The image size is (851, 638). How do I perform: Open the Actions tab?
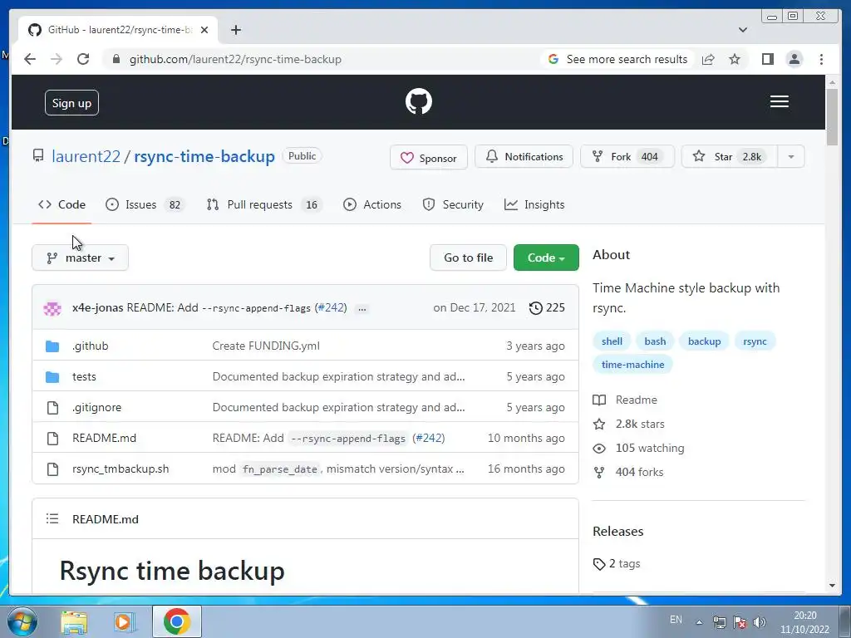[x=372, y=204]
